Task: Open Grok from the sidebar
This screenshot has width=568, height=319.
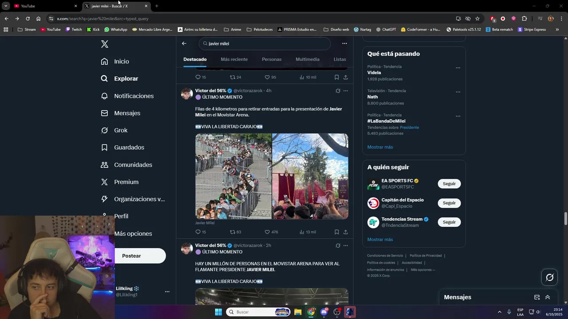Action: pos(114,130)
